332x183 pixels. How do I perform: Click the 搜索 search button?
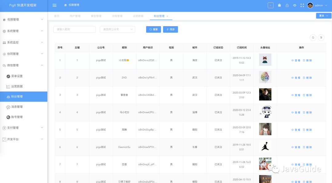153,29
